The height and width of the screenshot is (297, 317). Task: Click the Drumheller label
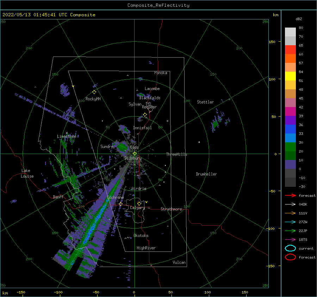tap(206, 174)
